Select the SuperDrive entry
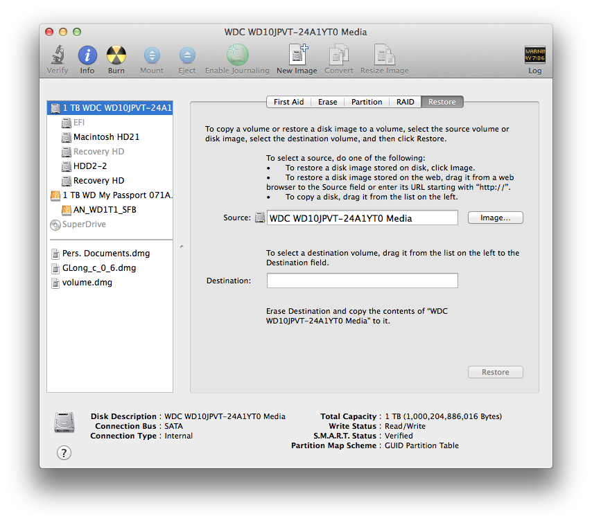592x523 pixels. pyautogui.click(x=110, y=224)
